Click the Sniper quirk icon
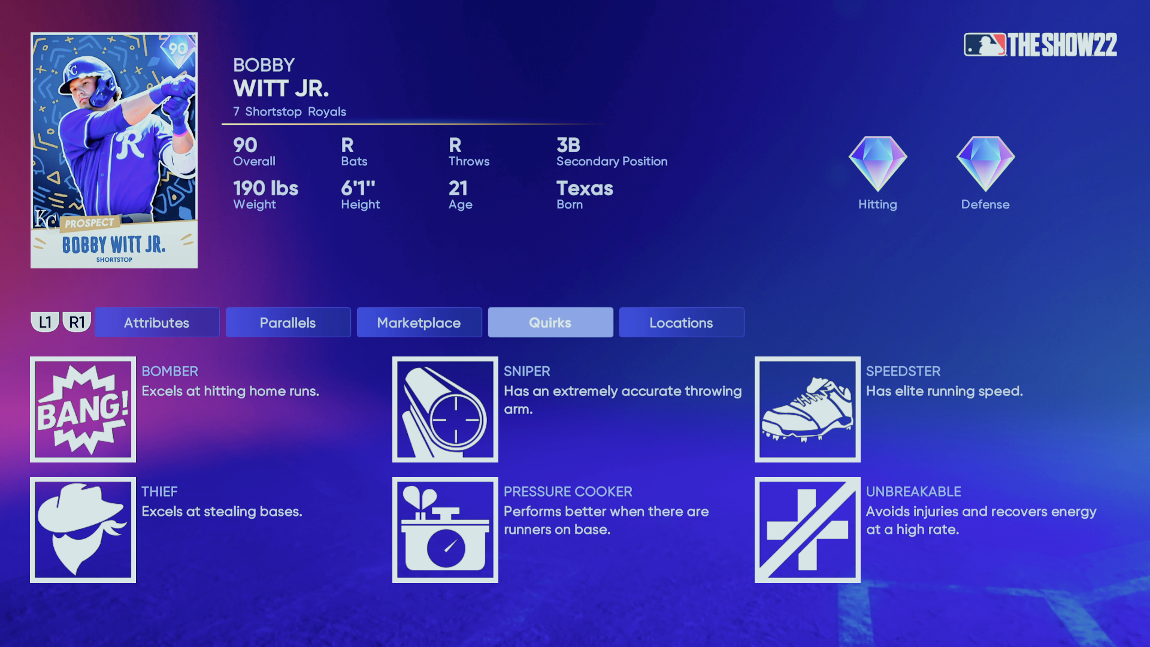Screen dimensions: 1150x647 [x=444, y=409]
